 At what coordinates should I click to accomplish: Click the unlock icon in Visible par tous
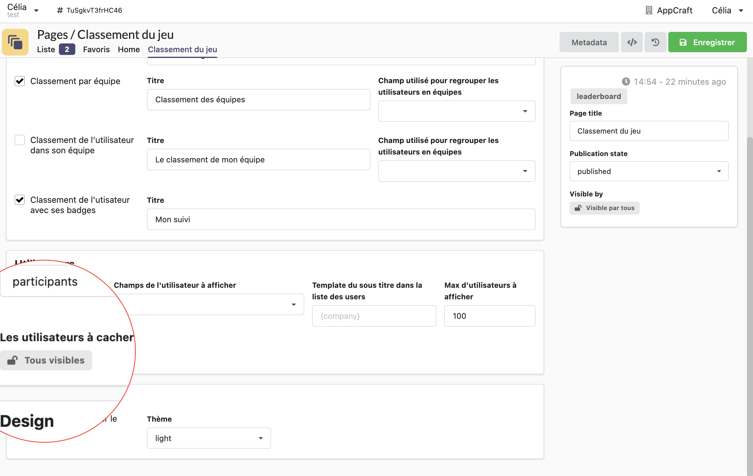click(x=578, y=208)
